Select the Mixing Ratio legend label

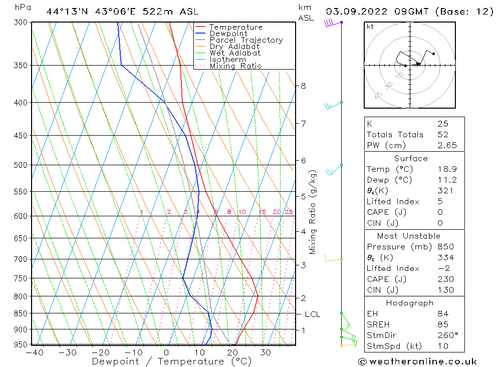coord(235,66)
